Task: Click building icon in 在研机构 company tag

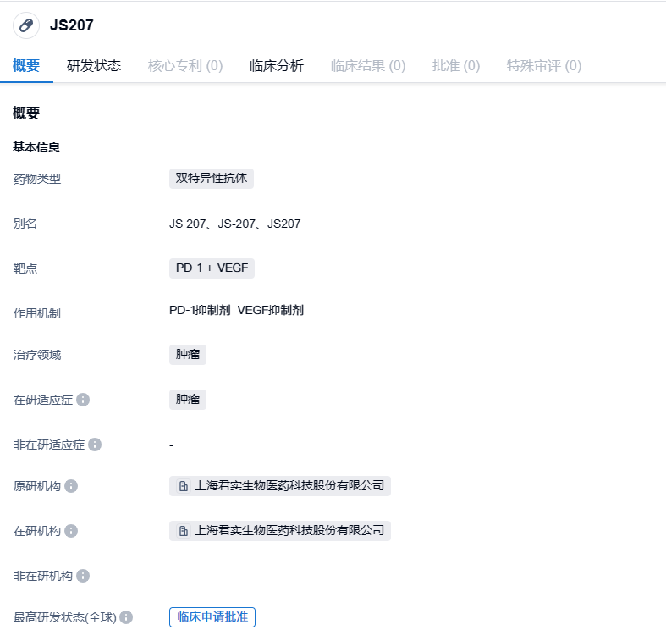Action: 183,531
